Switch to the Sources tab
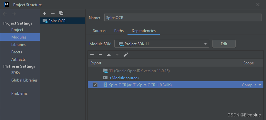Viewport: 266px width, 120px height. pyautogui.click(x=99, y=31)
